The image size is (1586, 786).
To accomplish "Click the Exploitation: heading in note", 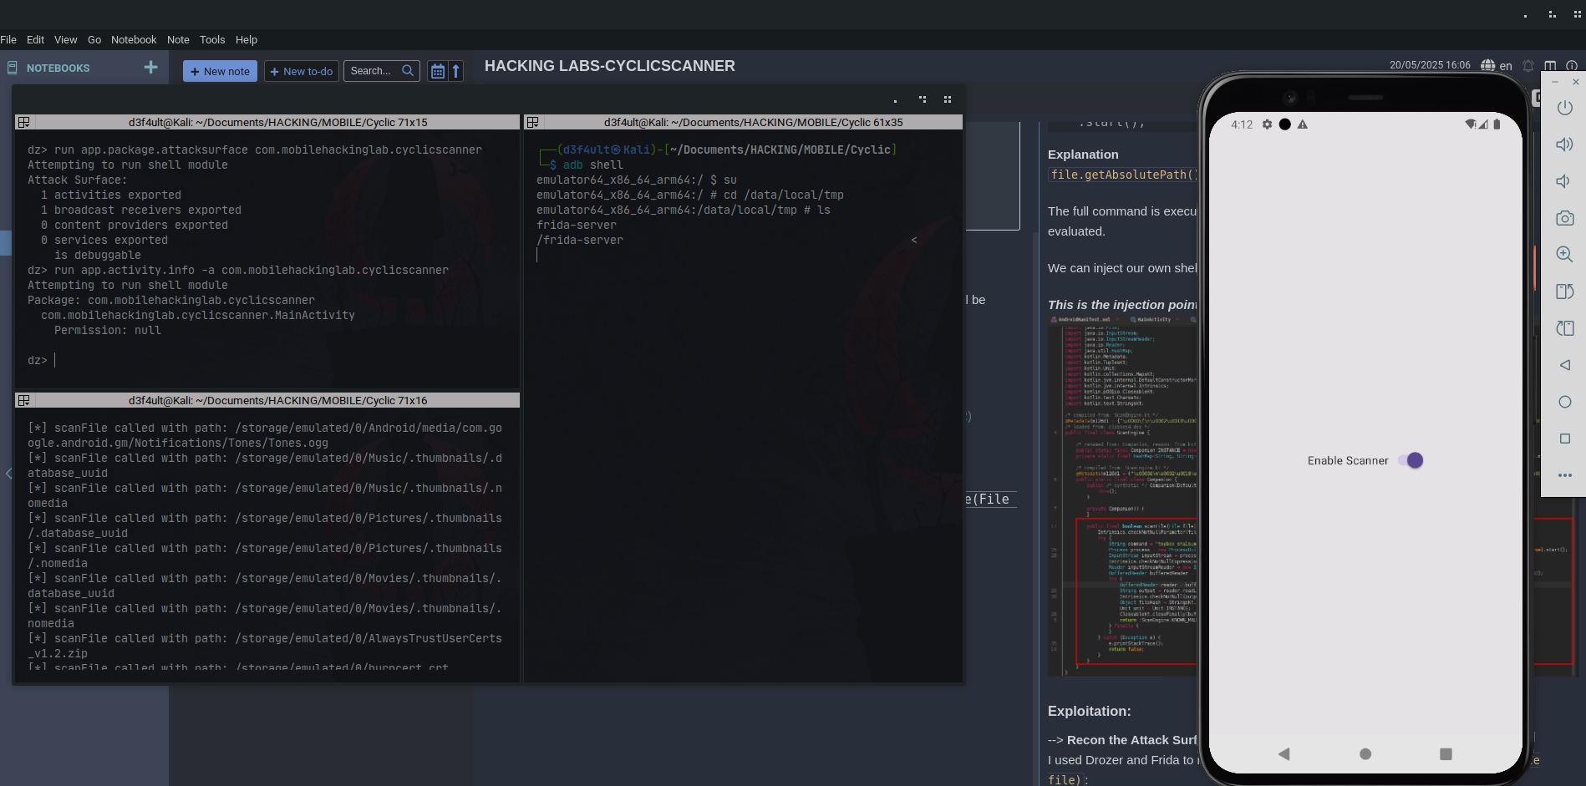I will coord(1090,711).
